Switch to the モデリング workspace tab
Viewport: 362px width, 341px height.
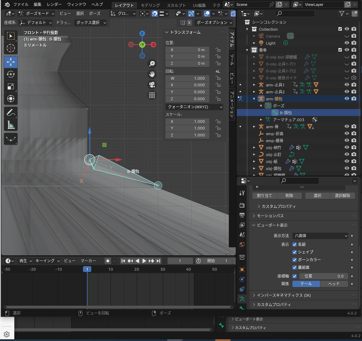pyautogui.click(x=150, y=5)
